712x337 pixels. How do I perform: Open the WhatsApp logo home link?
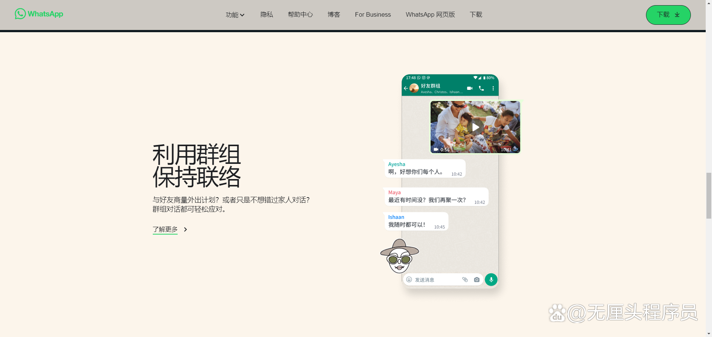[x=39, y=14]
